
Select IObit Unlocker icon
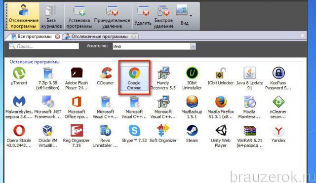pos(221,73)
